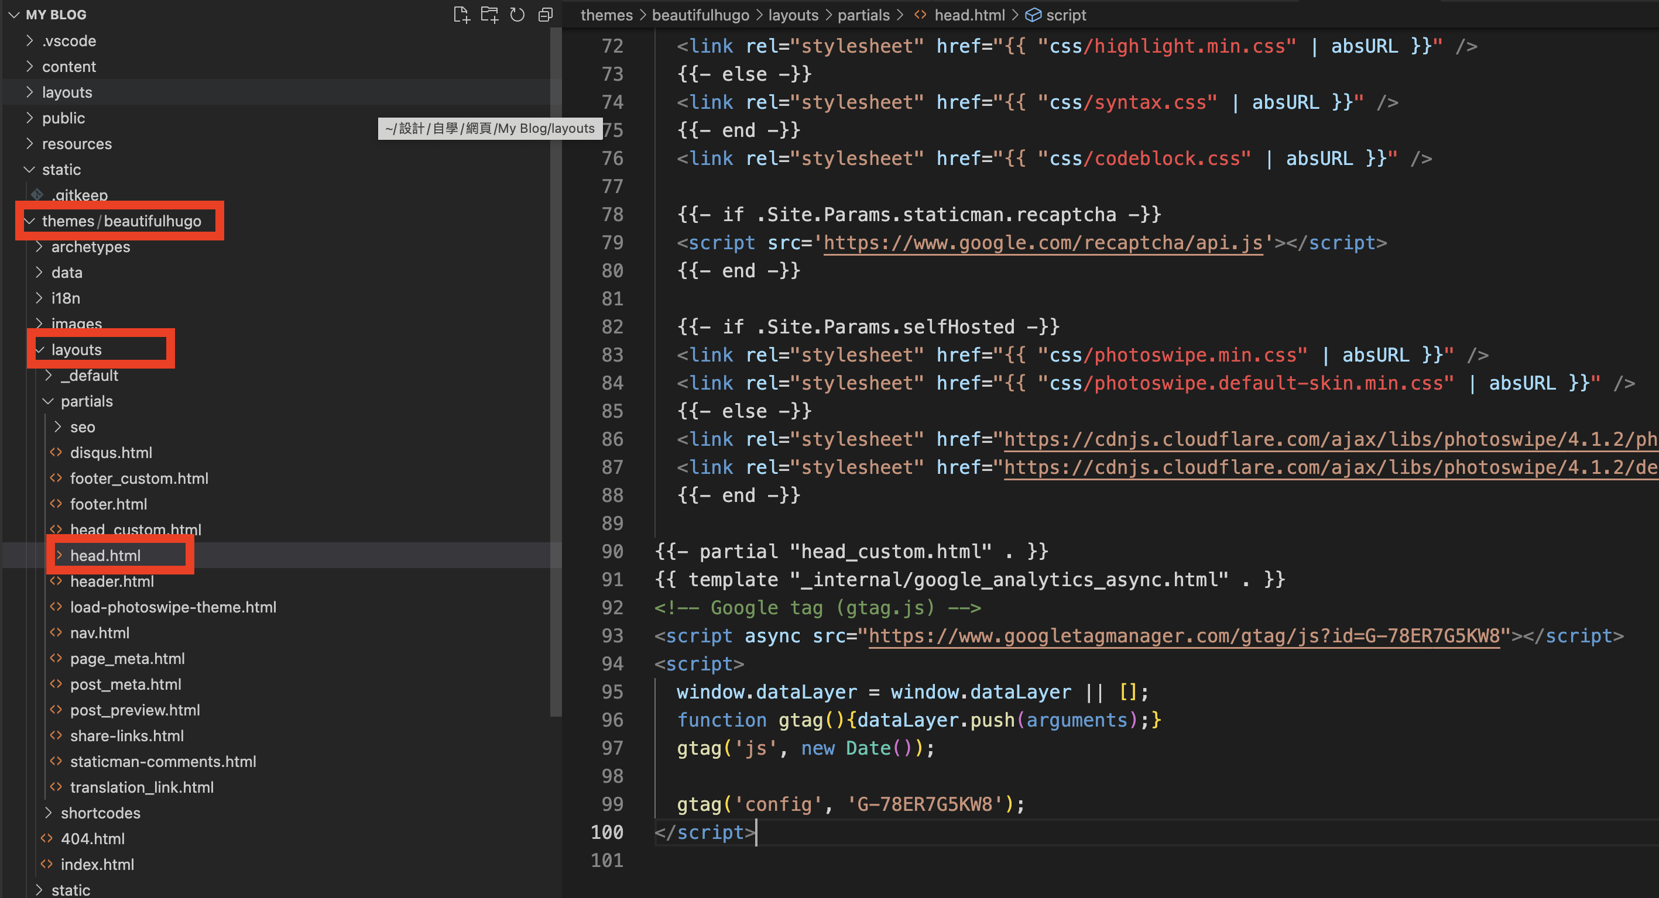Select head.html in the explorer
Image resolution: width=1659 pixels, height=898 pixels.
pos(105,556)
